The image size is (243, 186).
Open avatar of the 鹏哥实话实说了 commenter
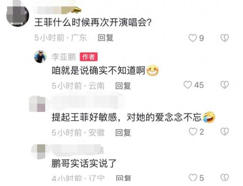(x=38, y=152)
